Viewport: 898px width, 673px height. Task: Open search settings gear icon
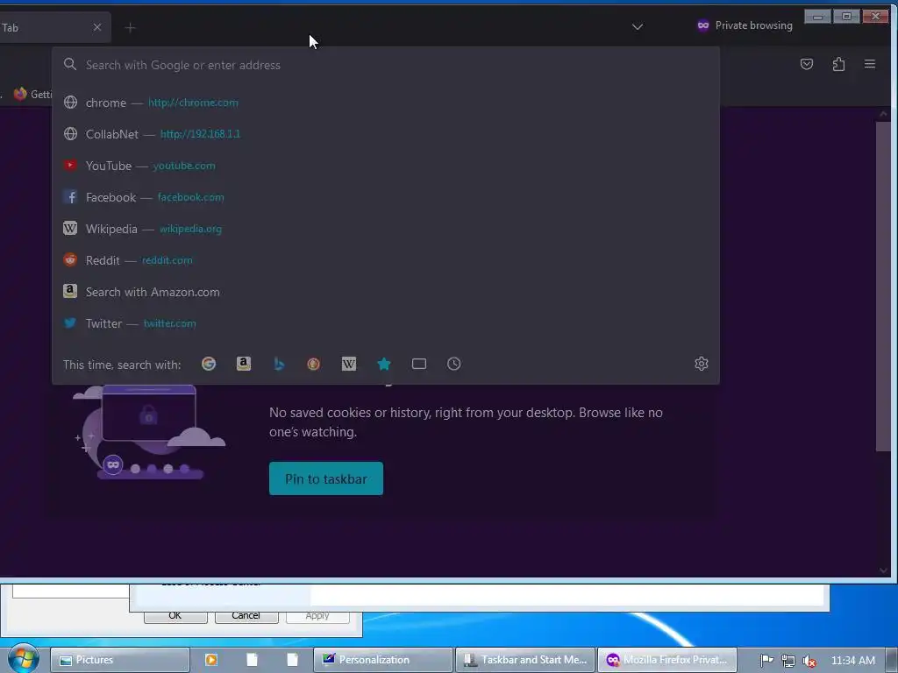pyautogui.click(x=701, y=364)
